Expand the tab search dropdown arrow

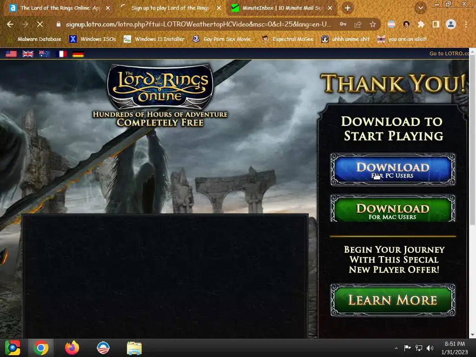(x=420, y=8)
